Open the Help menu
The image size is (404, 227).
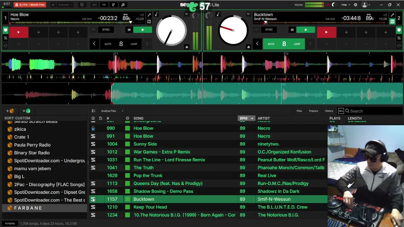345,5
